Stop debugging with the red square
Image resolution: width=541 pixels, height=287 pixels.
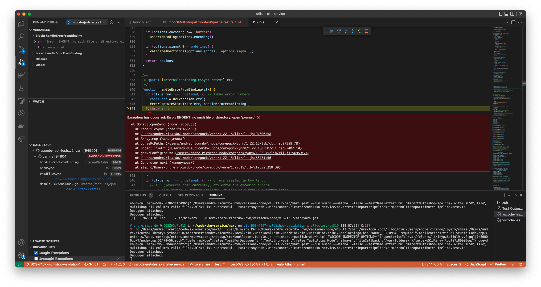coord(367,31)
